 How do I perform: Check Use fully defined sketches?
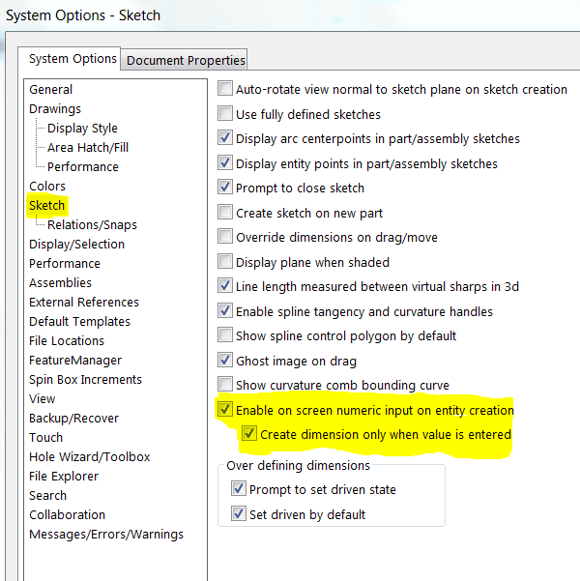225,113
